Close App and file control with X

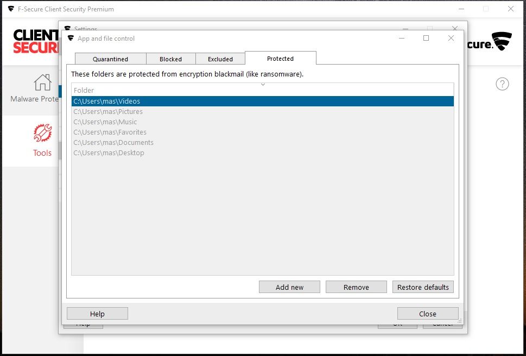tap(451, 38)
